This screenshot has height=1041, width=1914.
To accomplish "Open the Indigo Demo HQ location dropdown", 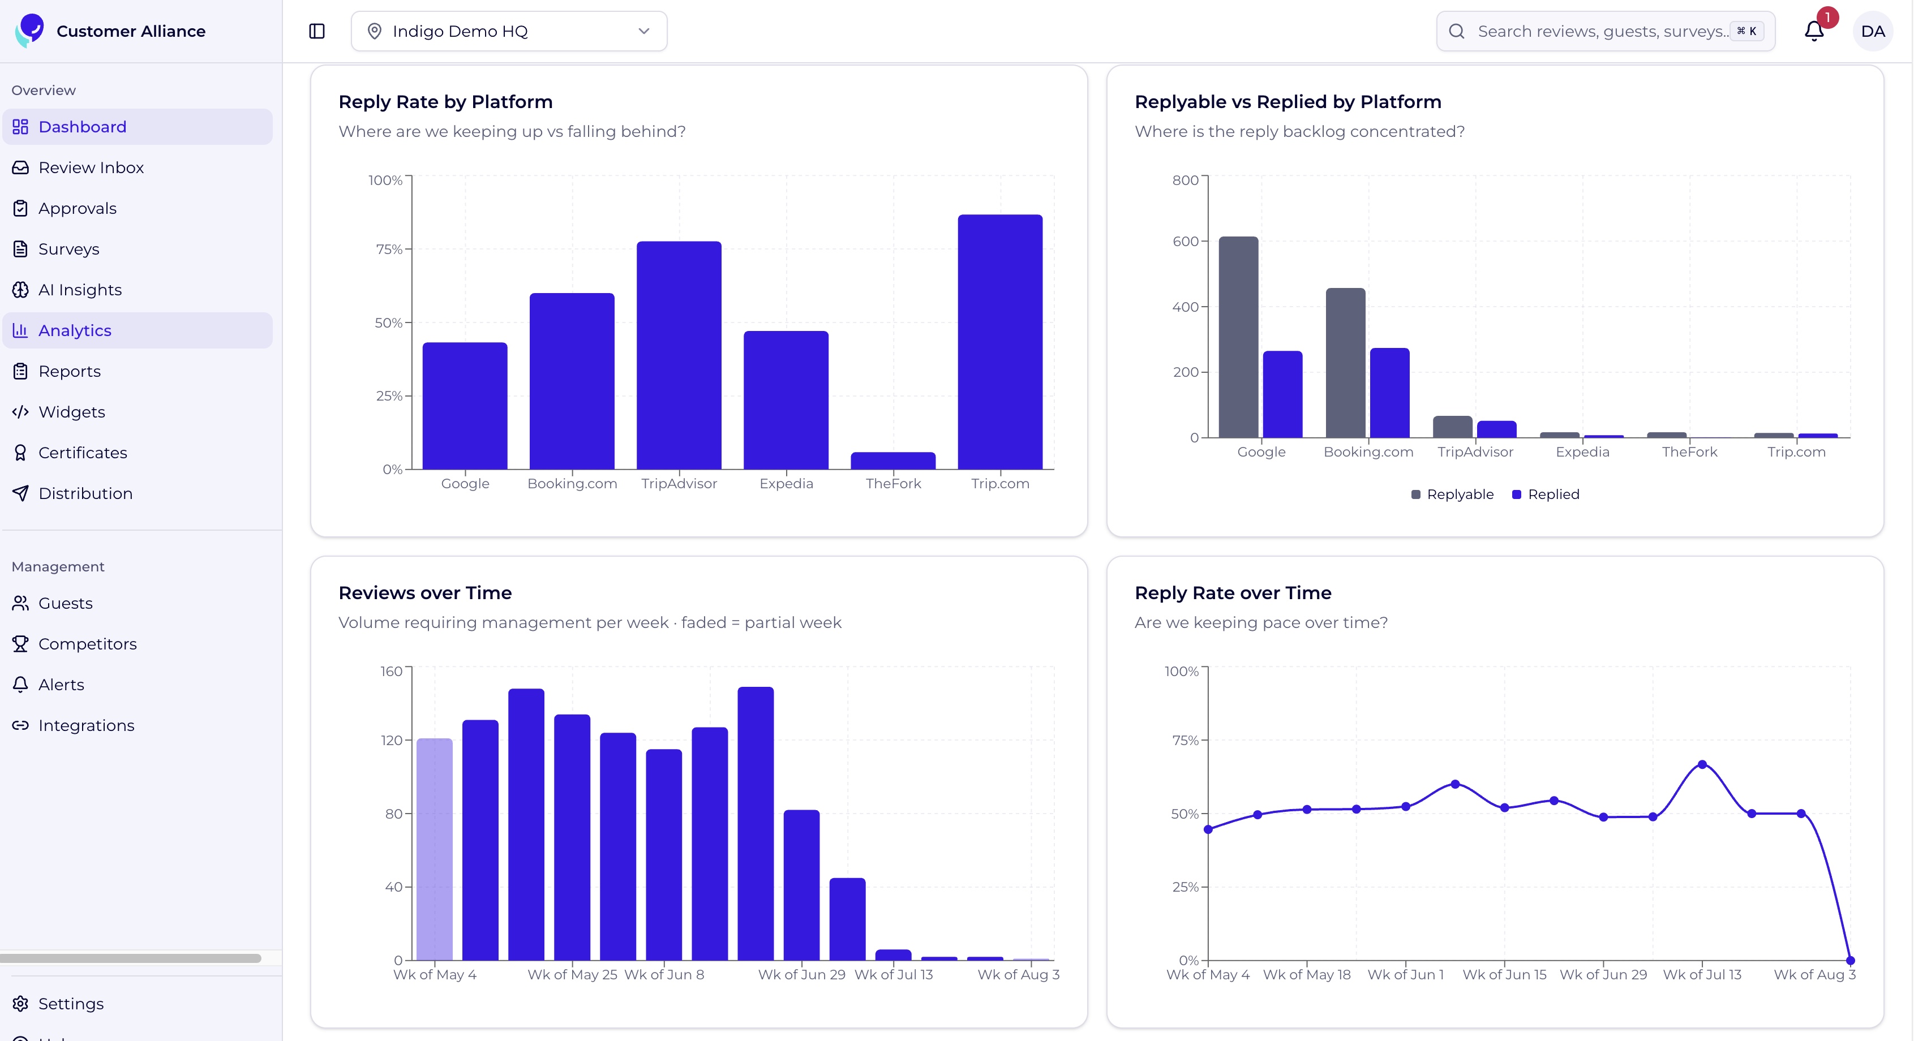I will (509, 31).
